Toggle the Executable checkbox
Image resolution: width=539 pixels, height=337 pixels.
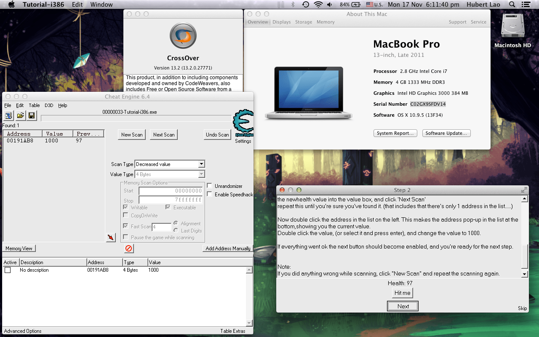pos(168,207)
